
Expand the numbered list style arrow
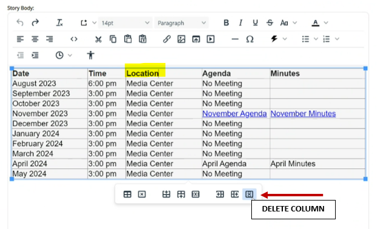337,39
